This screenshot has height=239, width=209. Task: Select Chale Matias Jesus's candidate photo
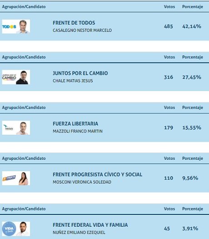[x=23, y=77]
